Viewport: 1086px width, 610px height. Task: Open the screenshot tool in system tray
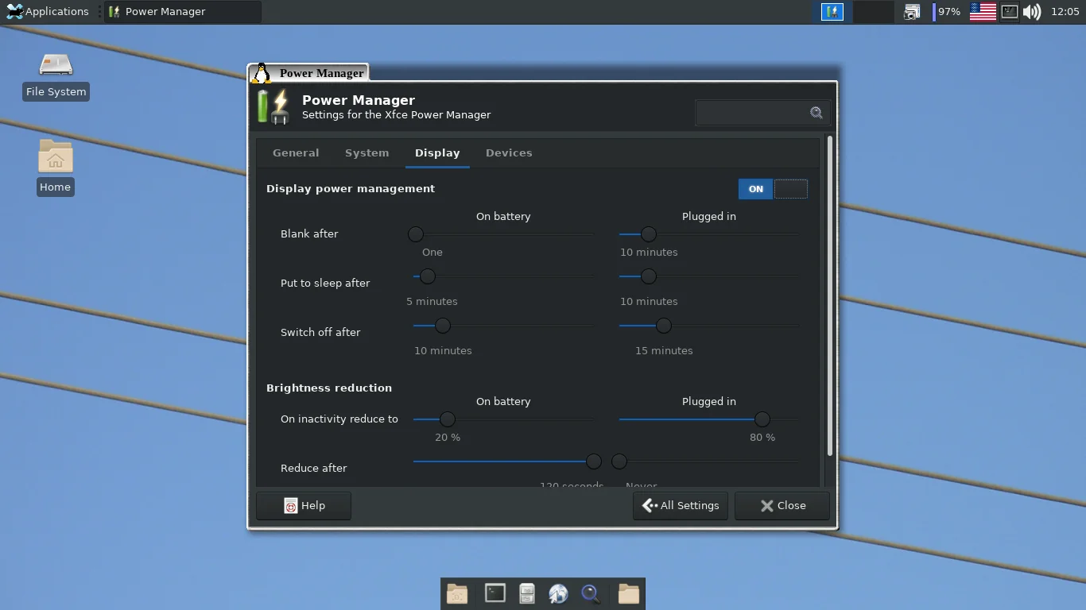click(912, 12)
